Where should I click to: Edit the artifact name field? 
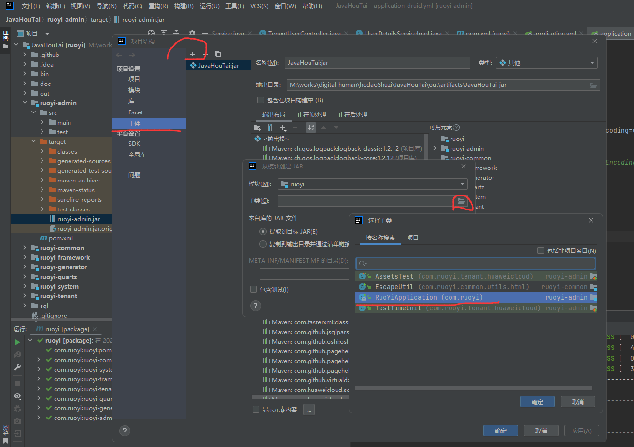point(377,63)
